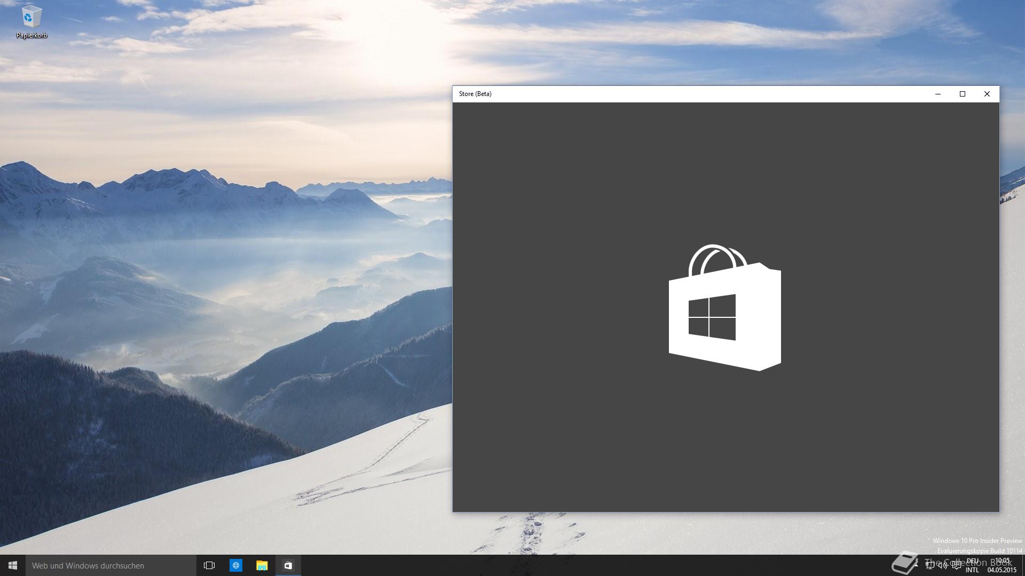Viewport: 1025px width, 576px height.
Task: Open the volume speaker tray icon
Action: tap(943, 565)
